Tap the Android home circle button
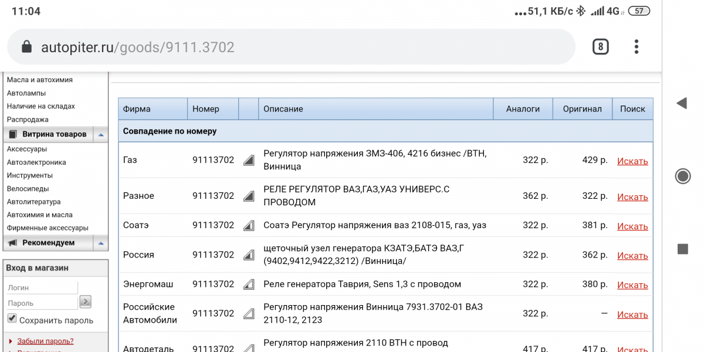Screen dimensions: 704x352 [682, 176]
